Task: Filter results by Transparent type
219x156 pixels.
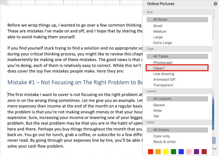Action: [x=163, y=85]
